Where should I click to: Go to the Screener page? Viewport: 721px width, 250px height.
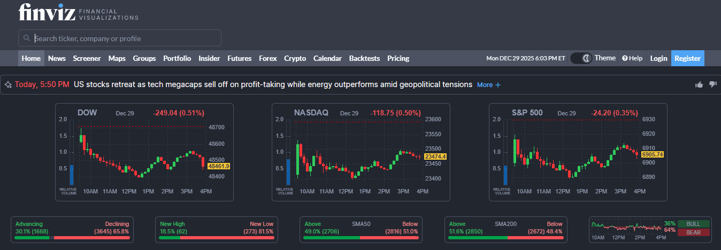[x=87, y=58]
